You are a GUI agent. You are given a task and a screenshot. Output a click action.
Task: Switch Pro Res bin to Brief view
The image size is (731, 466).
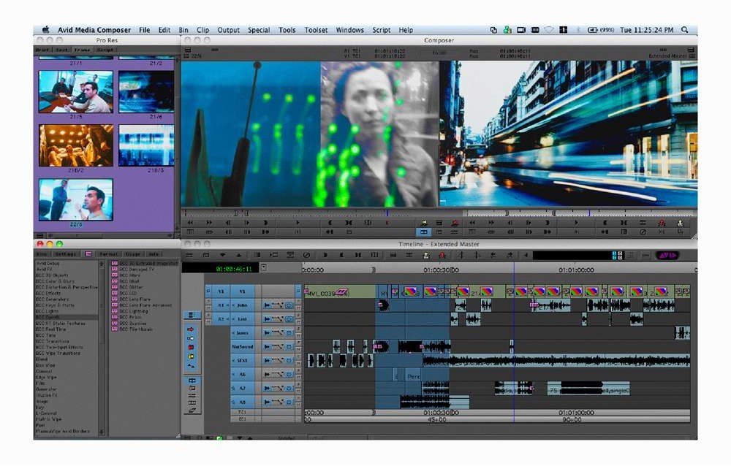[x=42, y=50]
